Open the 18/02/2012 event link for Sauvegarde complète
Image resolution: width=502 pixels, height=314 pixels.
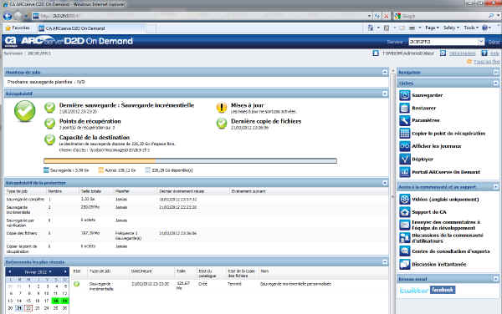coord(177,199)
